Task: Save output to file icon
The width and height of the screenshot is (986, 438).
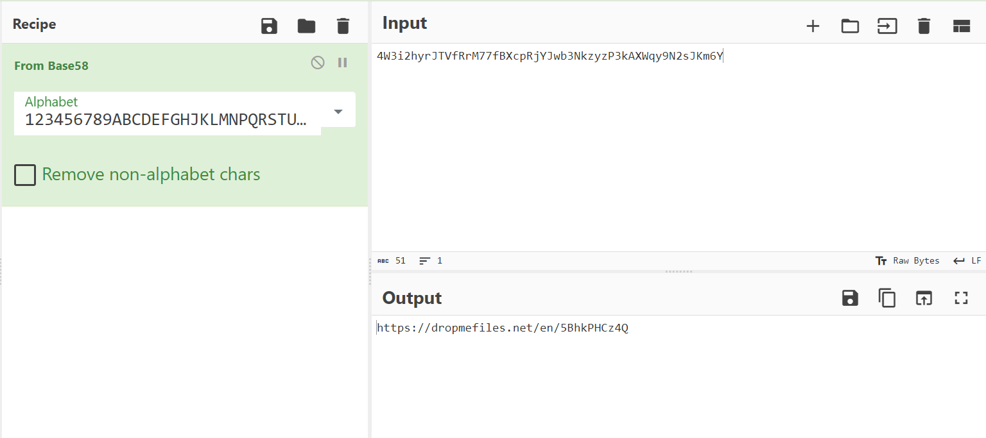Action: pyautogui.click(x=850, y=298)
